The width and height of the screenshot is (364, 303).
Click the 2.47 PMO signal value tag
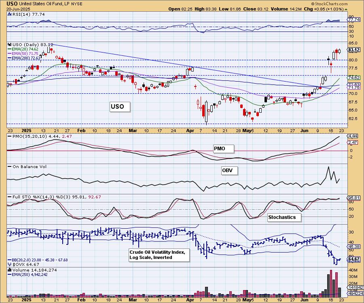pos(353,142)
